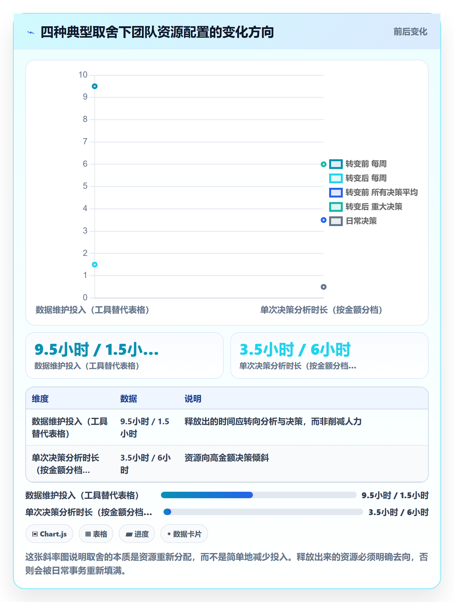The height and width of the screenshot is (602, 454).
Task: Select the 1.5 data point on chart
Action: point(95,265)
